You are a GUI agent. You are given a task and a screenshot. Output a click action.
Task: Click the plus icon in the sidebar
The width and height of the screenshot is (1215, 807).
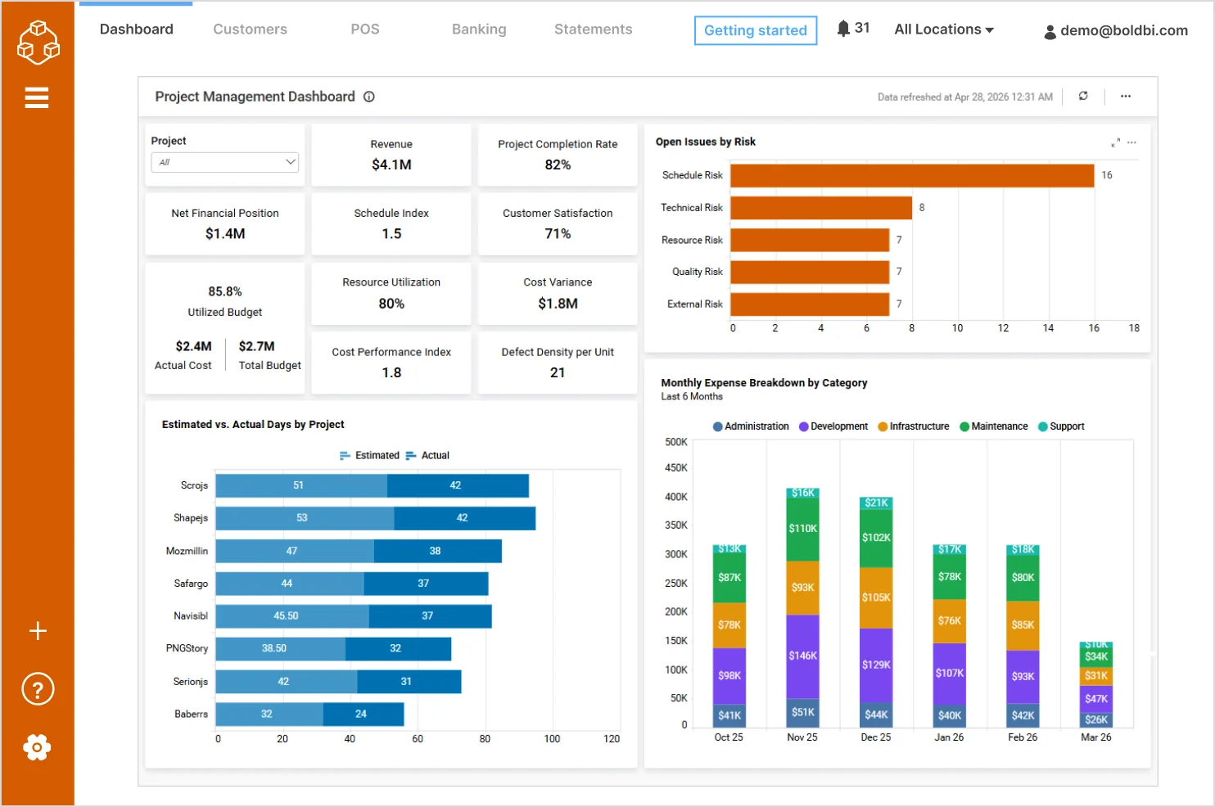point(38,631)
